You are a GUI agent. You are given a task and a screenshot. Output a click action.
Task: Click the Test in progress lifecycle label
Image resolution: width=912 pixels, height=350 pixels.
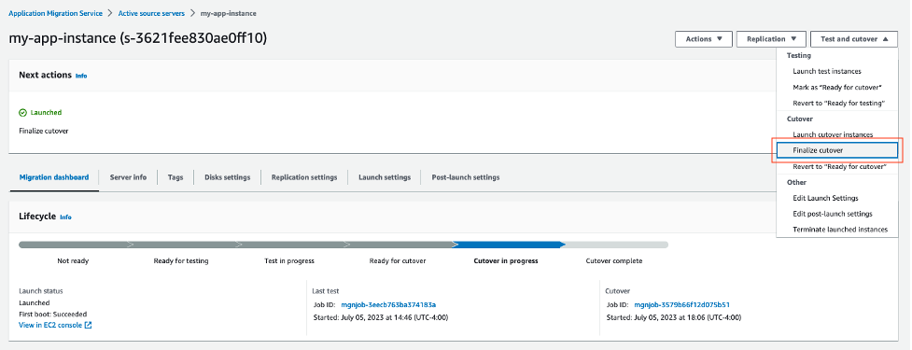[x=289, y=261]
